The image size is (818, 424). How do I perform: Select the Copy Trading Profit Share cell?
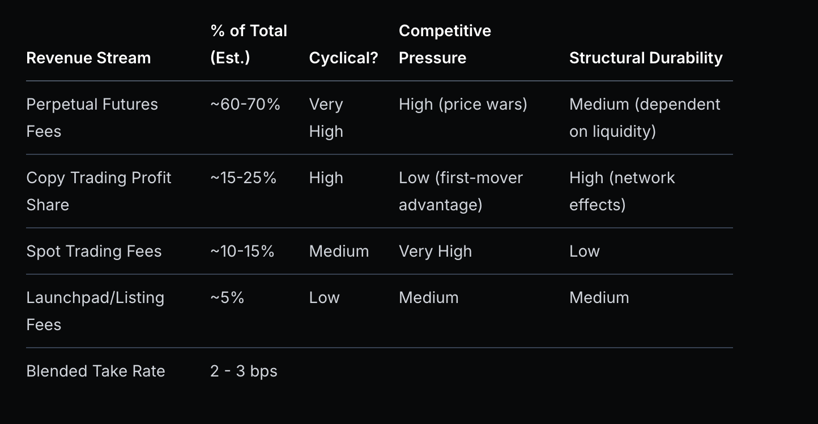point(99,191)
